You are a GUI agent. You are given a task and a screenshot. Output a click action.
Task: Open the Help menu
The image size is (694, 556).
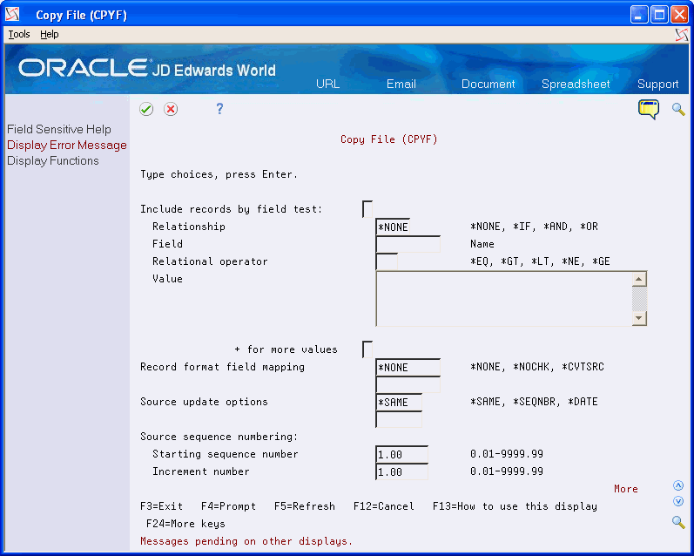49,34
